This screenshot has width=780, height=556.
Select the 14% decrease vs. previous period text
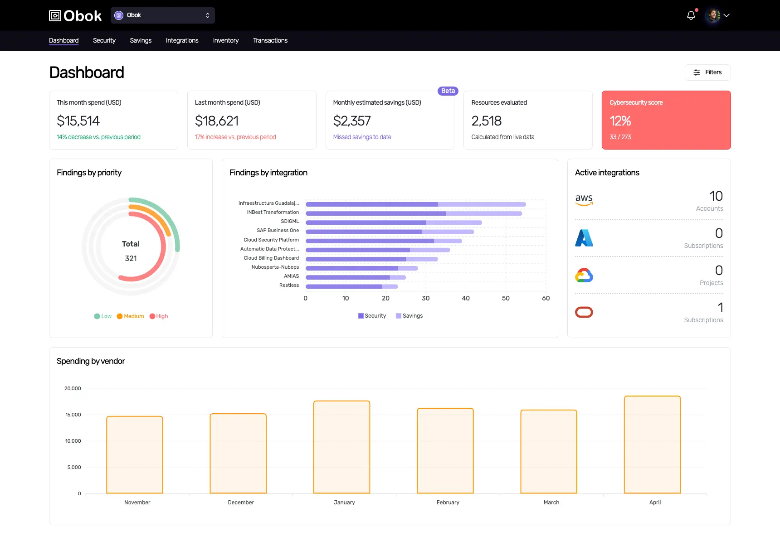(x=98, y=137)
